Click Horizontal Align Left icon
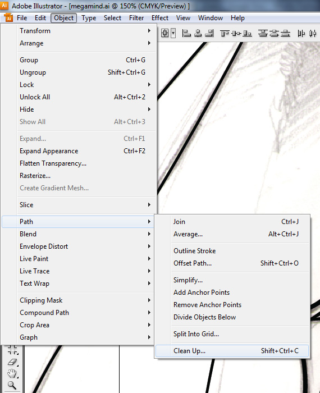The width and height of the screenshot is (320, 393). tap(186, 33)
